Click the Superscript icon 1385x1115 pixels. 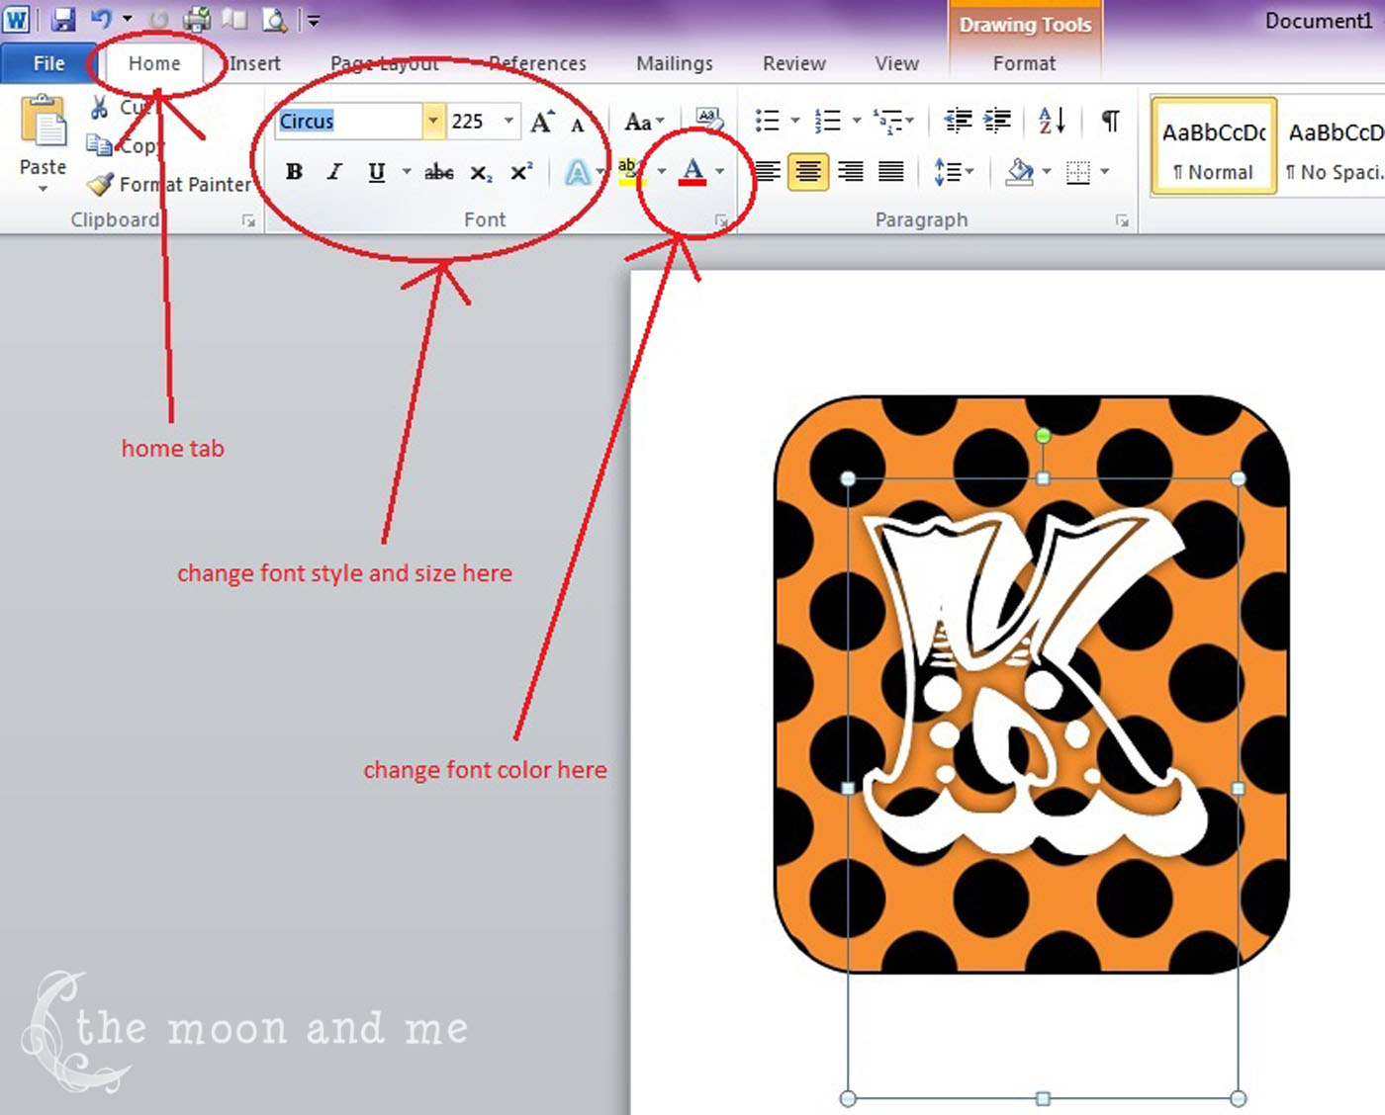(520, 171)
